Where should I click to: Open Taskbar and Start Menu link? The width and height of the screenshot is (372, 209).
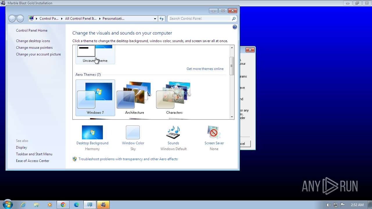click(x=34, y=154)
